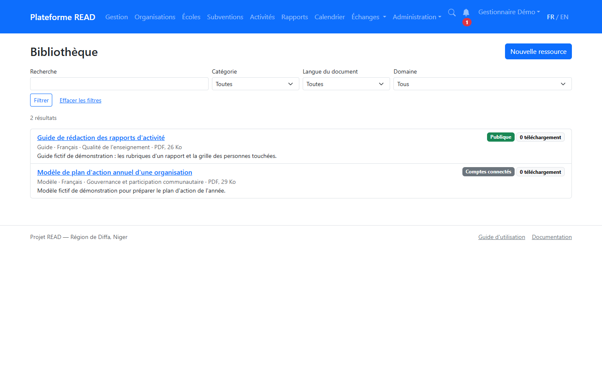Click Effacer les filtres link
602x376 pixels.
pyautogui.click(x=81, y=100)
